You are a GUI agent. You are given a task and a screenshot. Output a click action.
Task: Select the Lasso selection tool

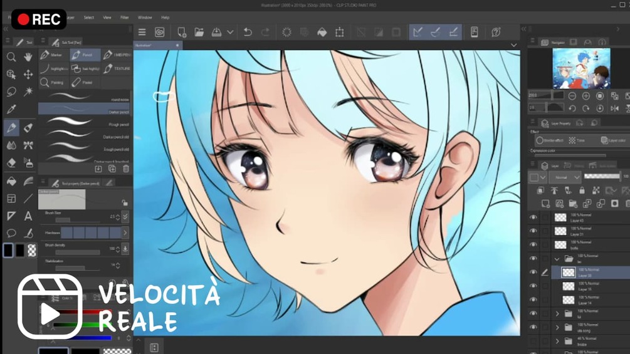(11, 91)
